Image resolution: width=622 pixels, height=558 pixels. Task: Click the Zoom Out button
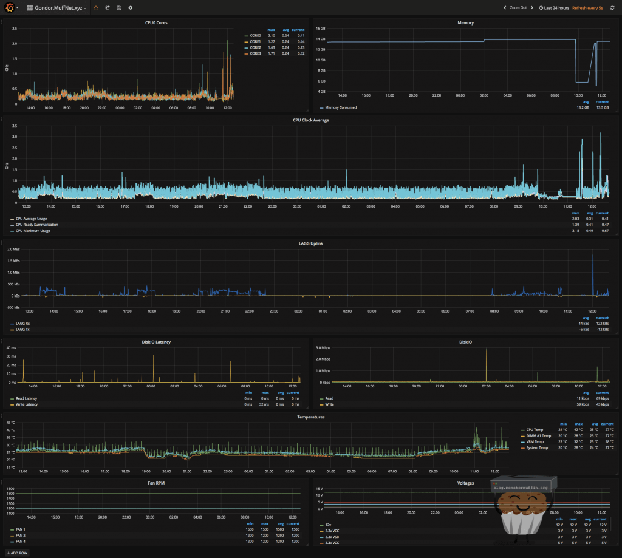(518, 8)
